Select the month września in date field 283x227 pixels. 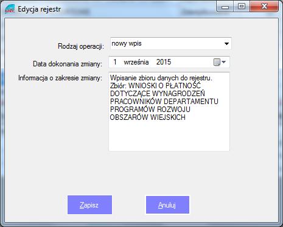pos(136,62)
